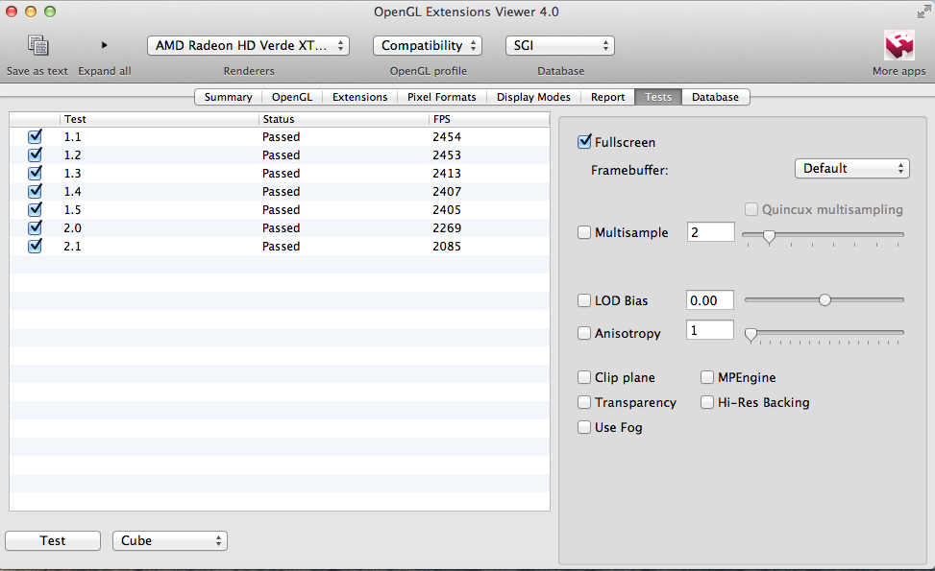Click the Anisotropy slider thumb
This screenshot has height=571, width=935.
click(751, 335)
